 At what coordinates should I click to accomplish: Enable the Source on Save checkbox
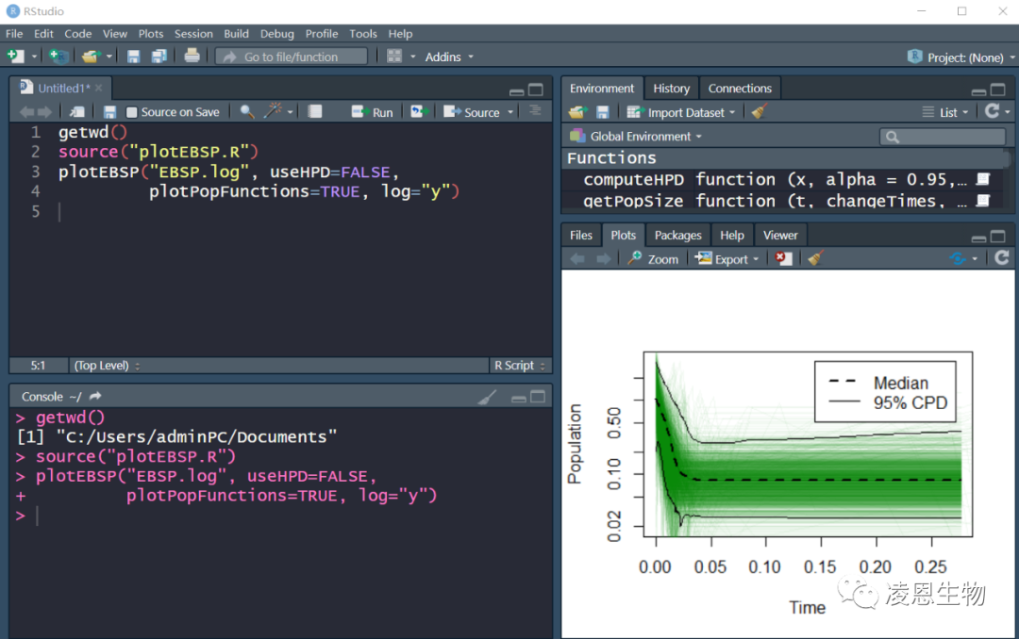pyautogui.click(x=132, y=112)
